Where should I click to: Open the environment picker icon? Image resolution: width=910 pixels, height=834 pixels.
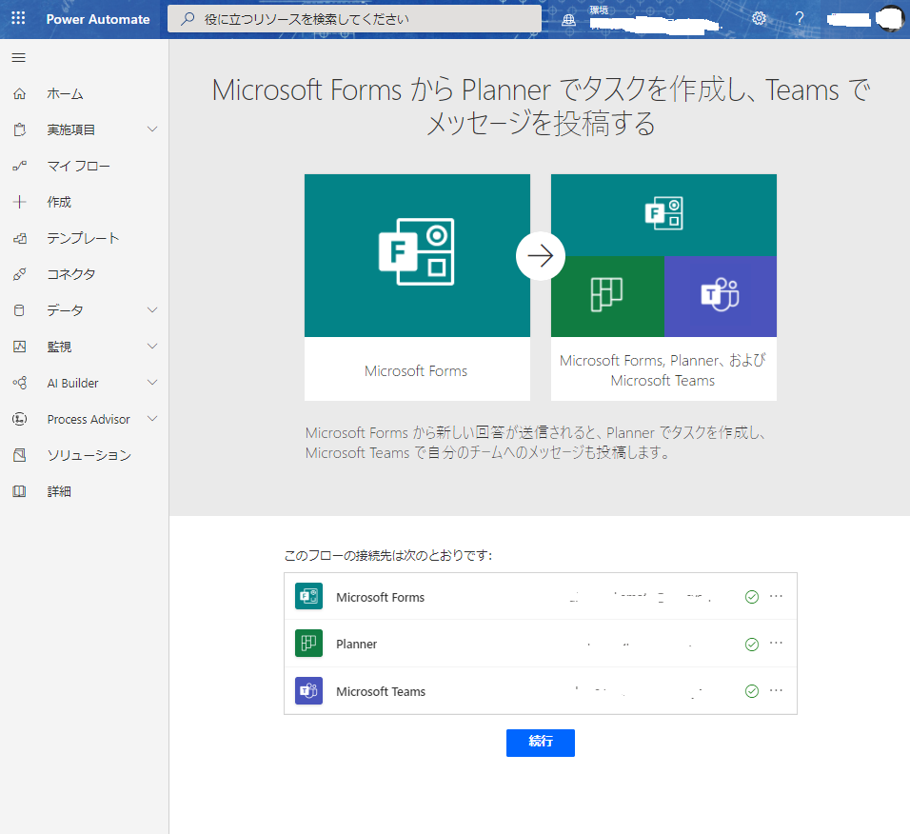pos(569,19)
